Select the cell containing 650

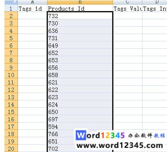pyautogui.click(x=80, y=111)
